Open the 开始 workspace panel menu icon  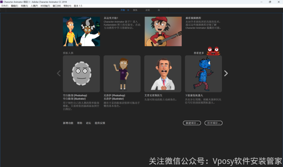[128, 10]
